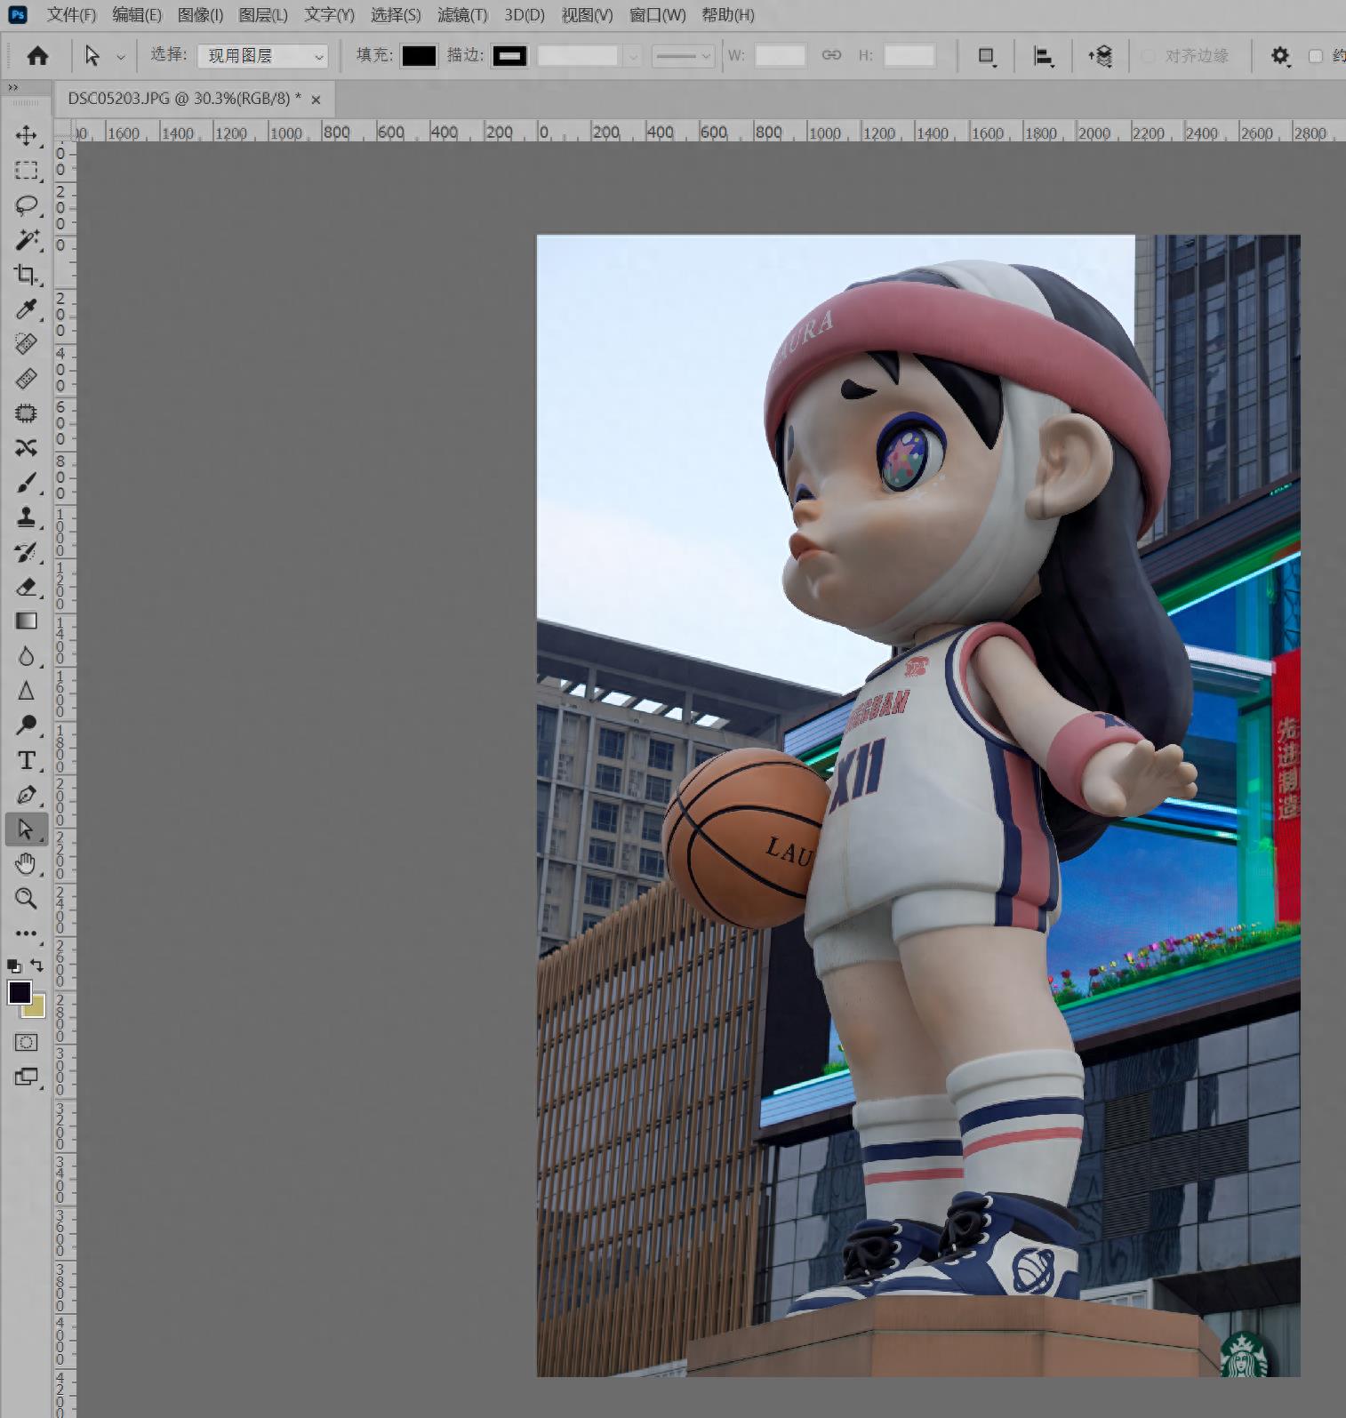Open path operations options
The height and width of the screenshot is (1418, 1346).
pos(986,56)
